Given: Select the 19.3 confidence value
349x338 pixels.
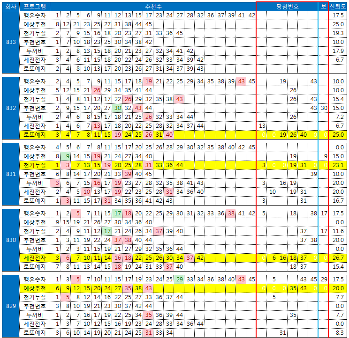Looking at the screenshot, I should click(x=338, y=33).
